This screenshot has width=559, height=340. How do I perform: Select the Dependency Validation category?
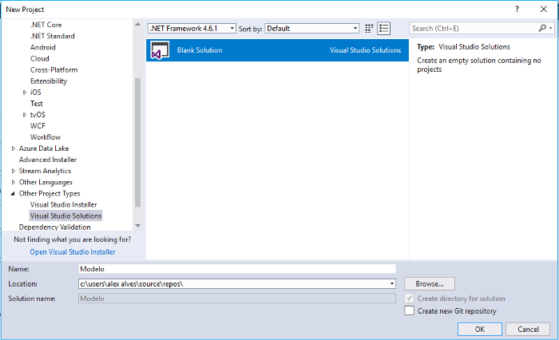point(54,227)
